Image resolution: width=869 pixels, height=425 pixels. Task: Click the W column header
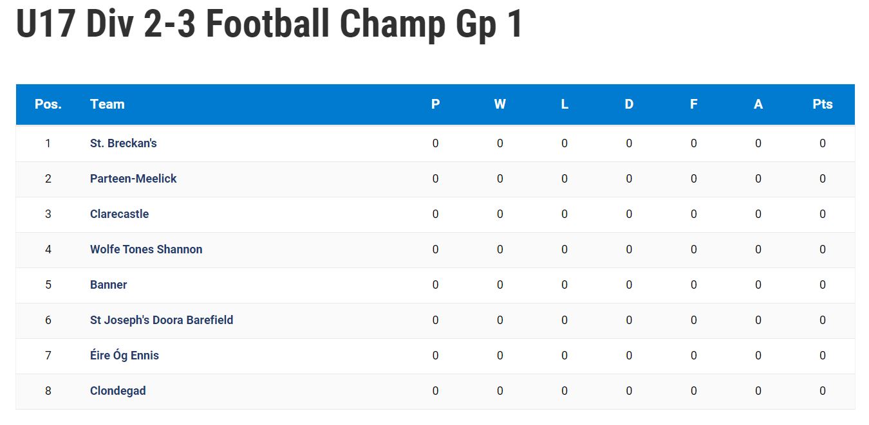[x=500, y=104]
